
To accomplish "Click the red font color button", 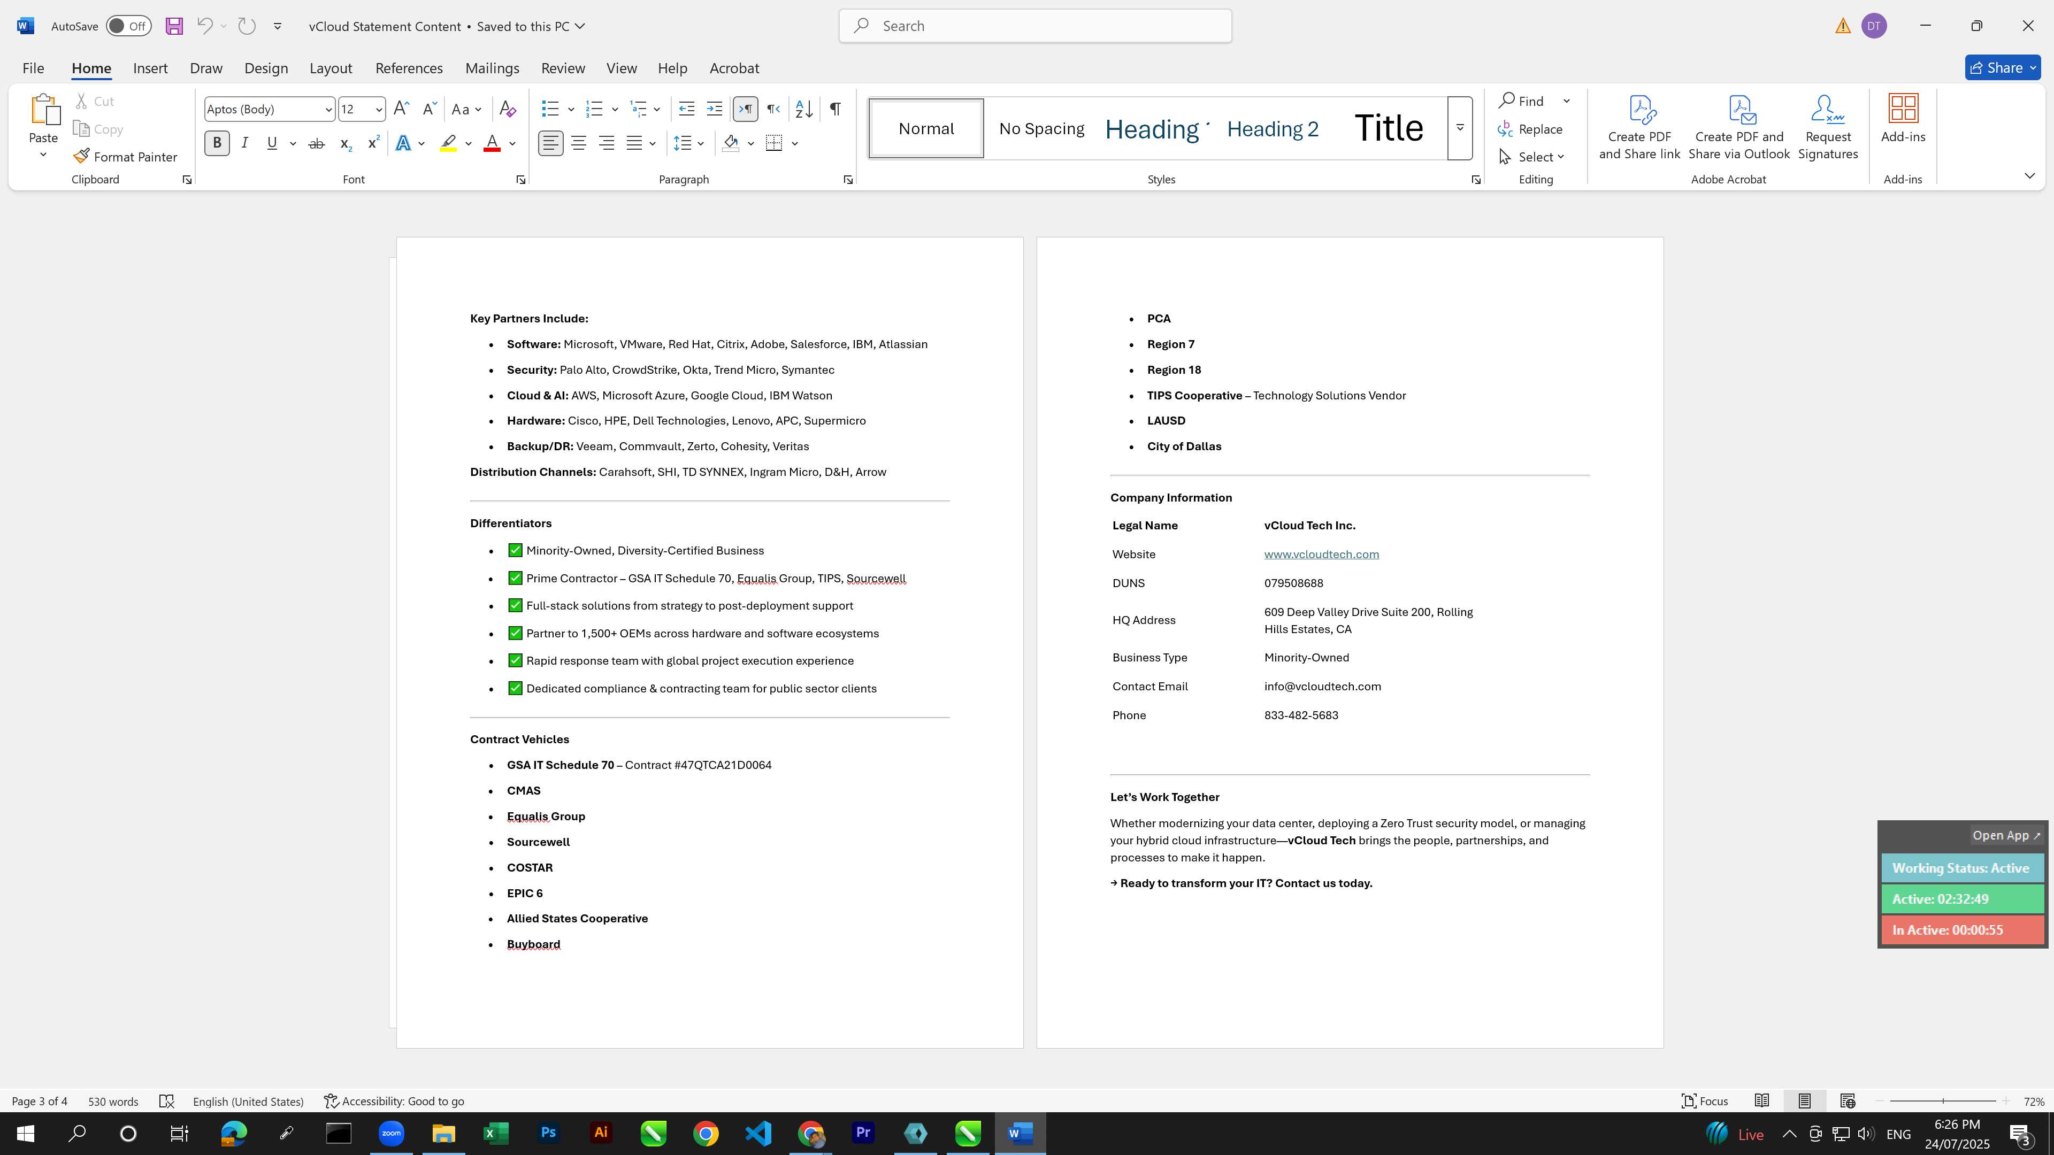I will (x=492, y=143).
